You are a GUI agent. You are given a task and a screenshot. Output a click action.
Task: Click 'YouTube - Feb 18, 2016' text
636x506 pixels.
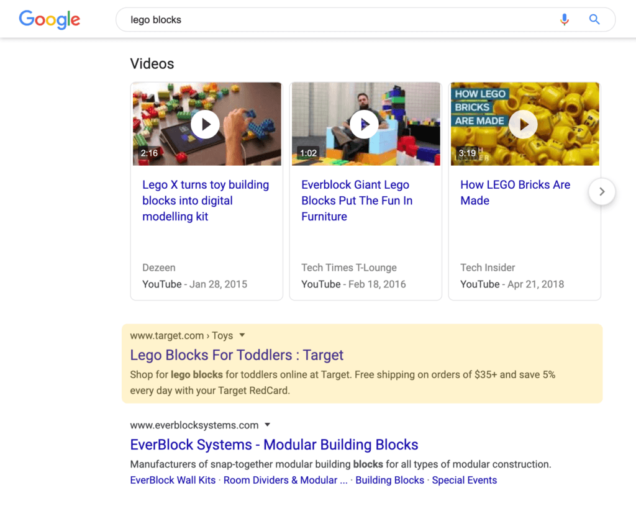[353, 284]
